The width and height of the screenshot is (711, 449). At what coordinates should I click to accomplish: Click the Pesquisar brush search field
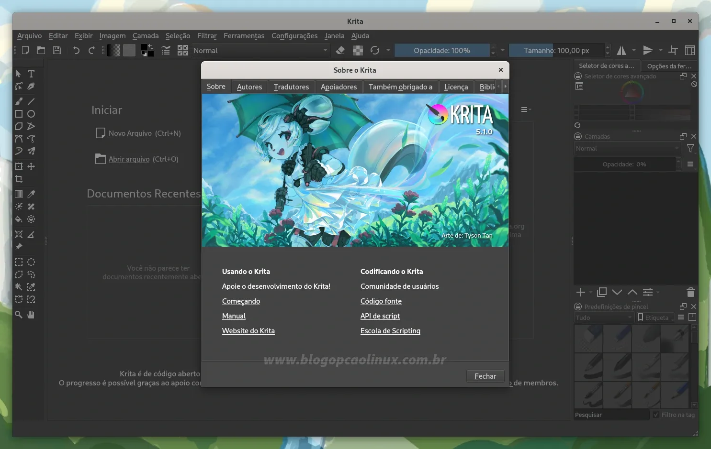coord(611,415)
